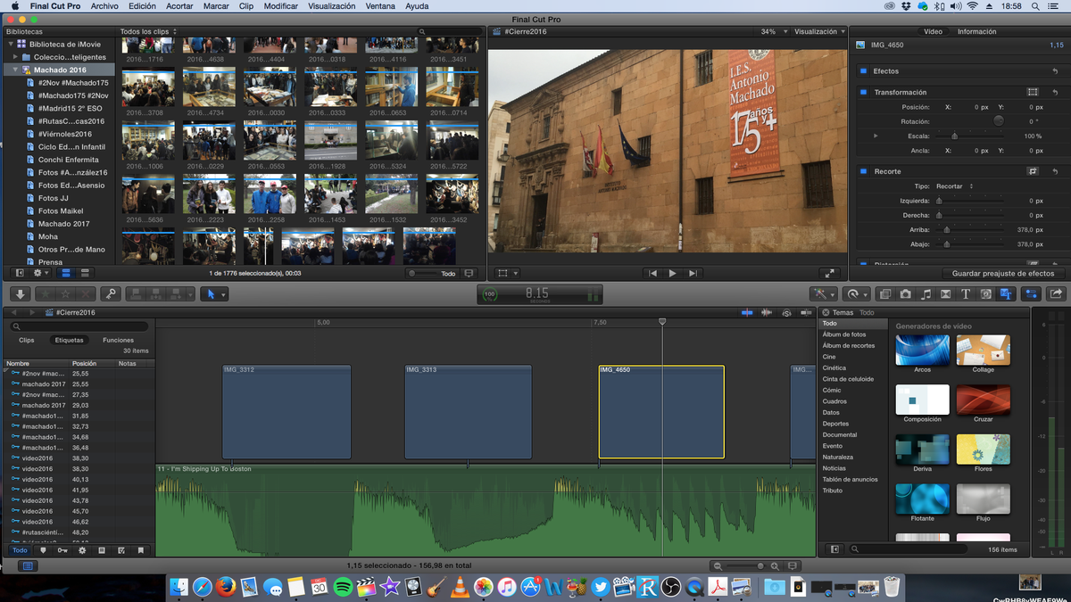Enable the Efectos section checkbox
Viewport: 1071px width, 602px height.
(x=863, y=70)
